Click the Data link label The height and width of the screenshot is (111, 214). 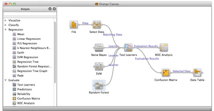[x=85, y=23]
